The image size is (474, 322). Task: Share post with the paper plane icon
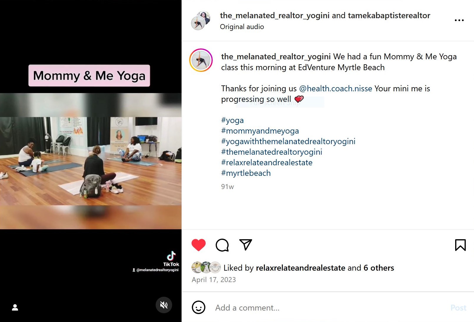pyautogui.click(x=246, y=245)
